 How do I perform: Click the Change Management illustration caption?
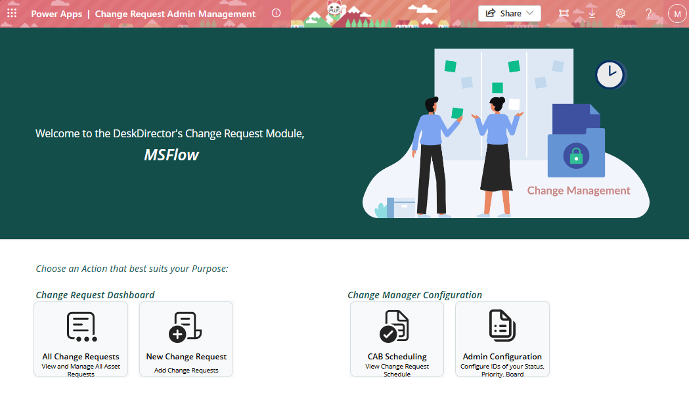click(579, 191)
